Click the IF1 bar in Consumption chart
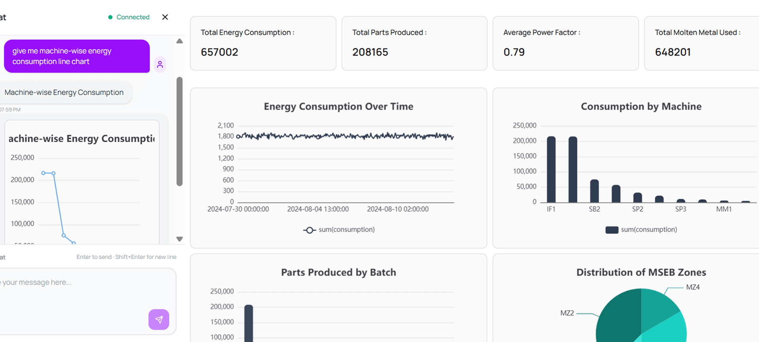759x342 pixels. 551,170
